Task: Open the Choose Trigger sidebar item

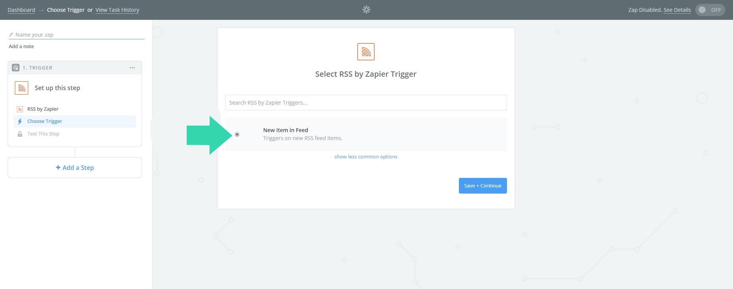Action: (45, 121)
